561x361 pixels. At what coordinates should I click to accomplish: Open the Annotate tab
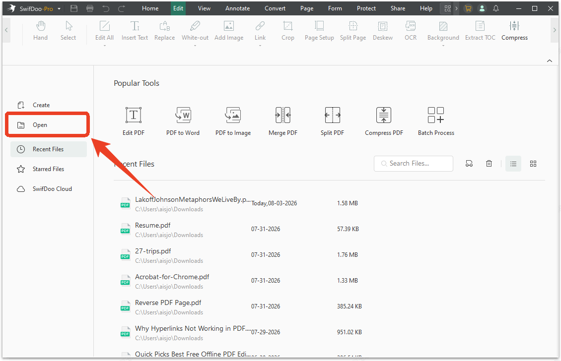tap(238, 8)
